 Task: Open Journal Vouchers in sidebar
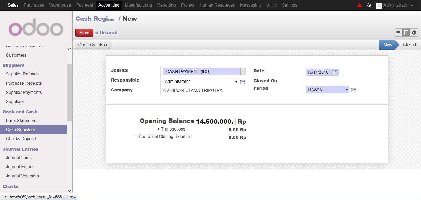point(22,176)
